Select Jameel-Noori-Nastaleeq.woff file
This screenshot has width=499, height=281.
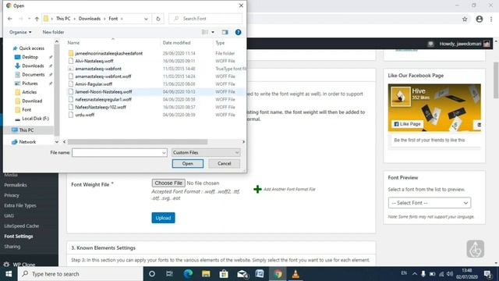[104, 92]
